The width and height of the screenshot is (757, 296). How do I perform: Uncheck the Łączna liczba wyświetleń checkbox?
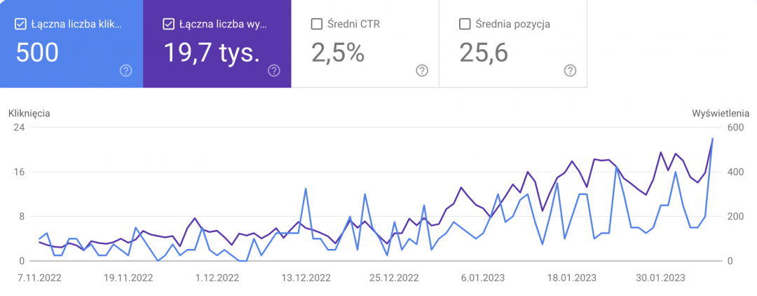[168, 25]
